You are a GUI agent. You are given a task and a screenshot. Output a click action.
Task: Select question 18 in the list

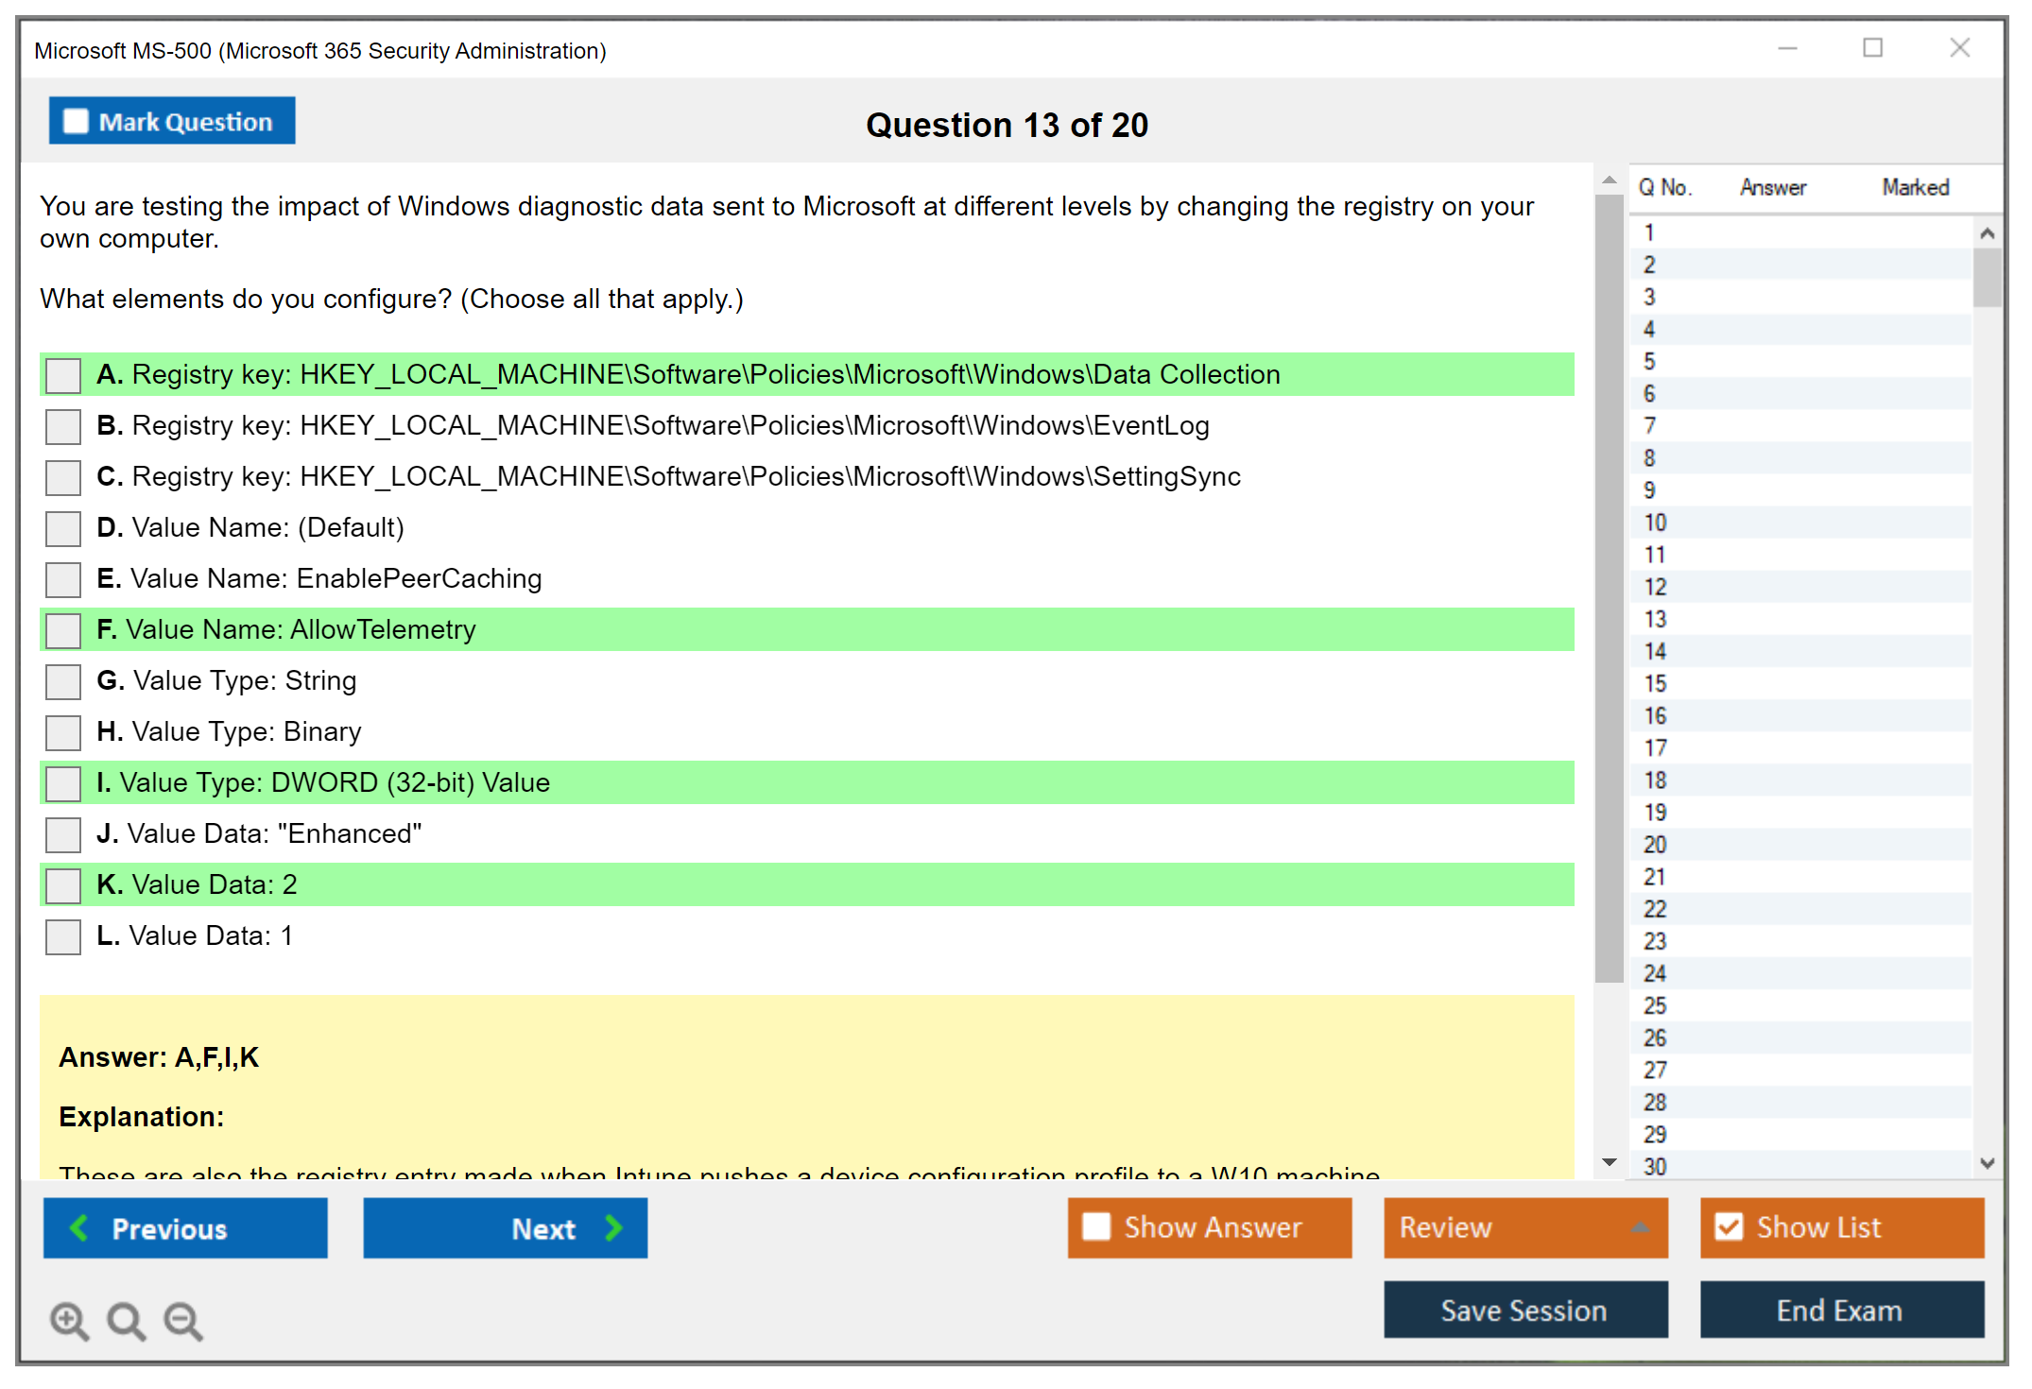pos(1655,780)
